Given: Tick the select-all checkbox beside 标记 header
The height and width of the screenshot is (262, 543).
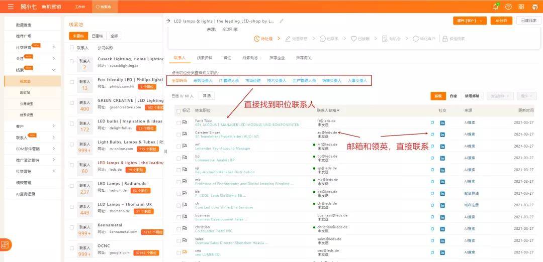Looking at the screenshot, I should [178, 111].
